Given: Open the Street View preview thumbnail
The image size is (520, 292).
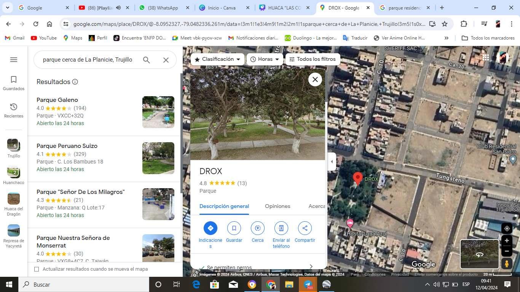Looking at the screenshot, I should pyautogui.click(x=480, y=254).
